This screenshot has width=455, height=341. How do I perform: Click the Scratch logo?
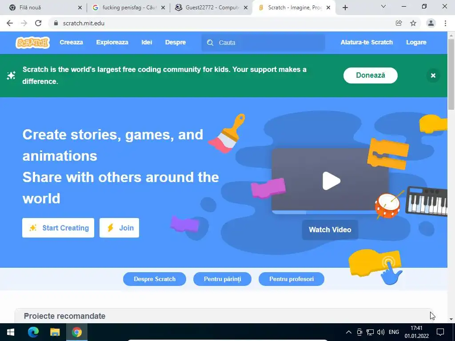(32, 43)
